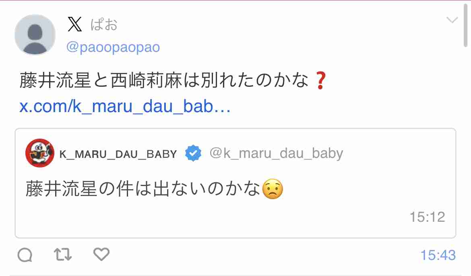Click the vertical scrollbar thumb
Viewport: 471px width, 276px height.
point(466,24)
